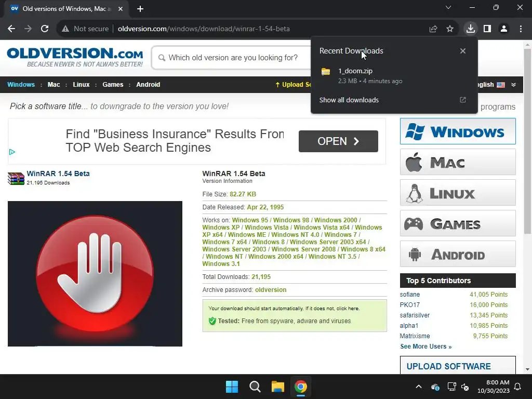This screenshot has height=399, width=532.
Task: Expand the tab search chevron
Action: [x=448, y=7]
